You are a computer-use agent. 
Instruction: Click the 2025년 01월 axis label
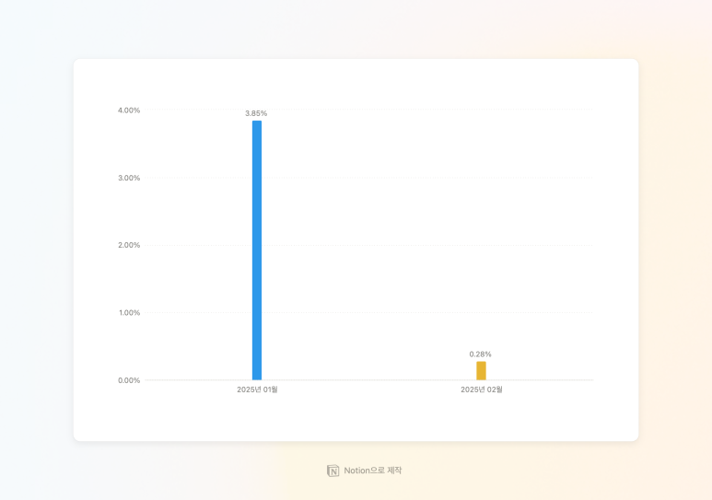point(257,390)
